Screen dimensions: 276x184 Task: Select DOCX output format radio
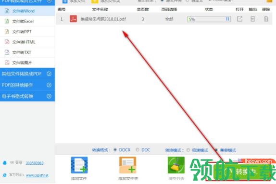coord(115,150)
